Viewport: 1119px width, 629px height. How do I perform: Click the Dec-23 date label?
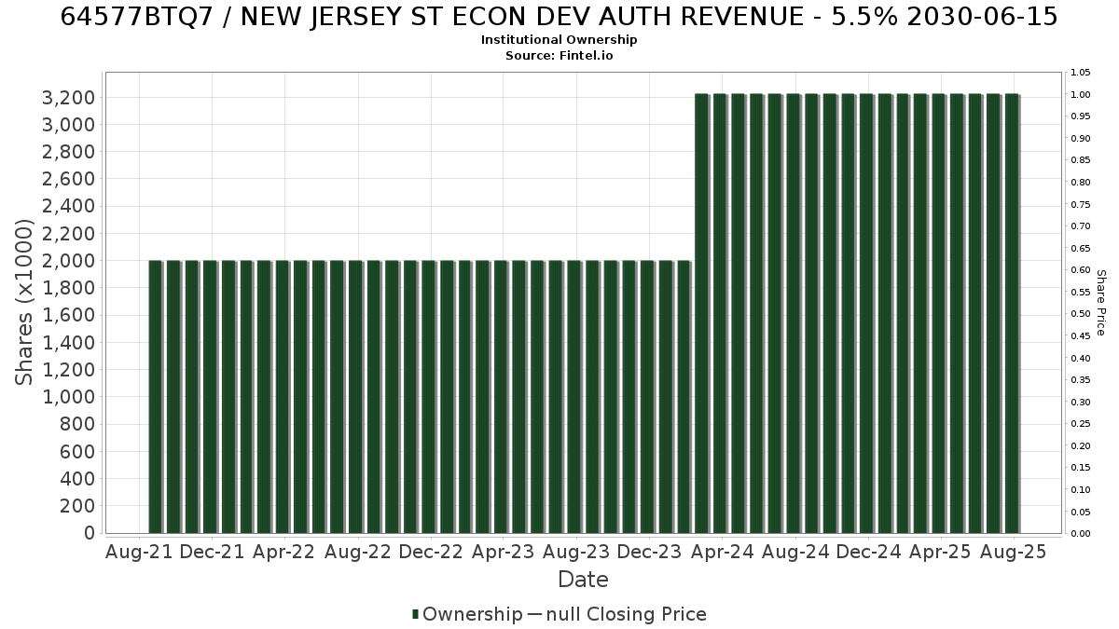tap(649, 552)
